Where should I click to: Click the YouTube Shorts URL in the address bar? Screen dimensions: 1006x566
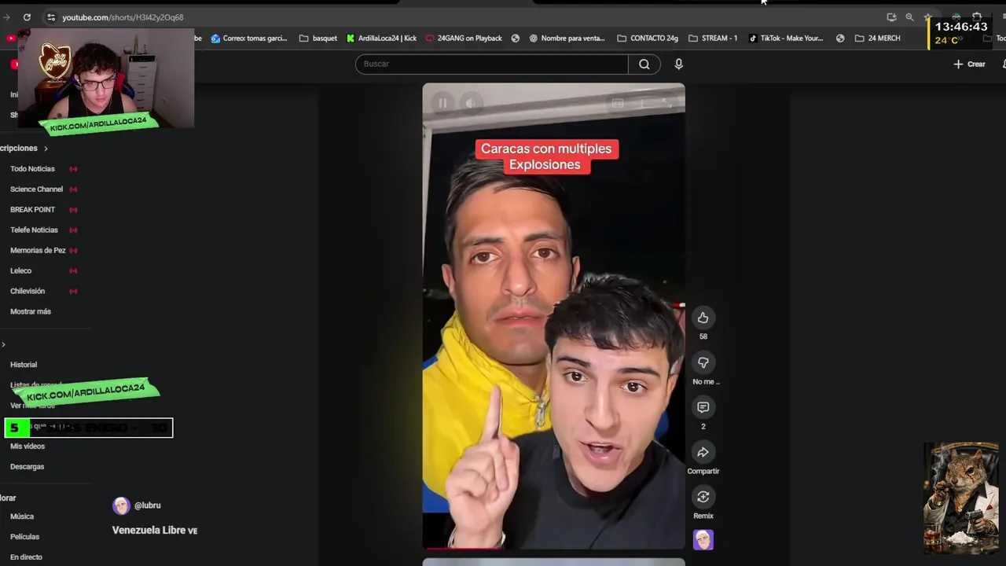[x=123, y=17]
